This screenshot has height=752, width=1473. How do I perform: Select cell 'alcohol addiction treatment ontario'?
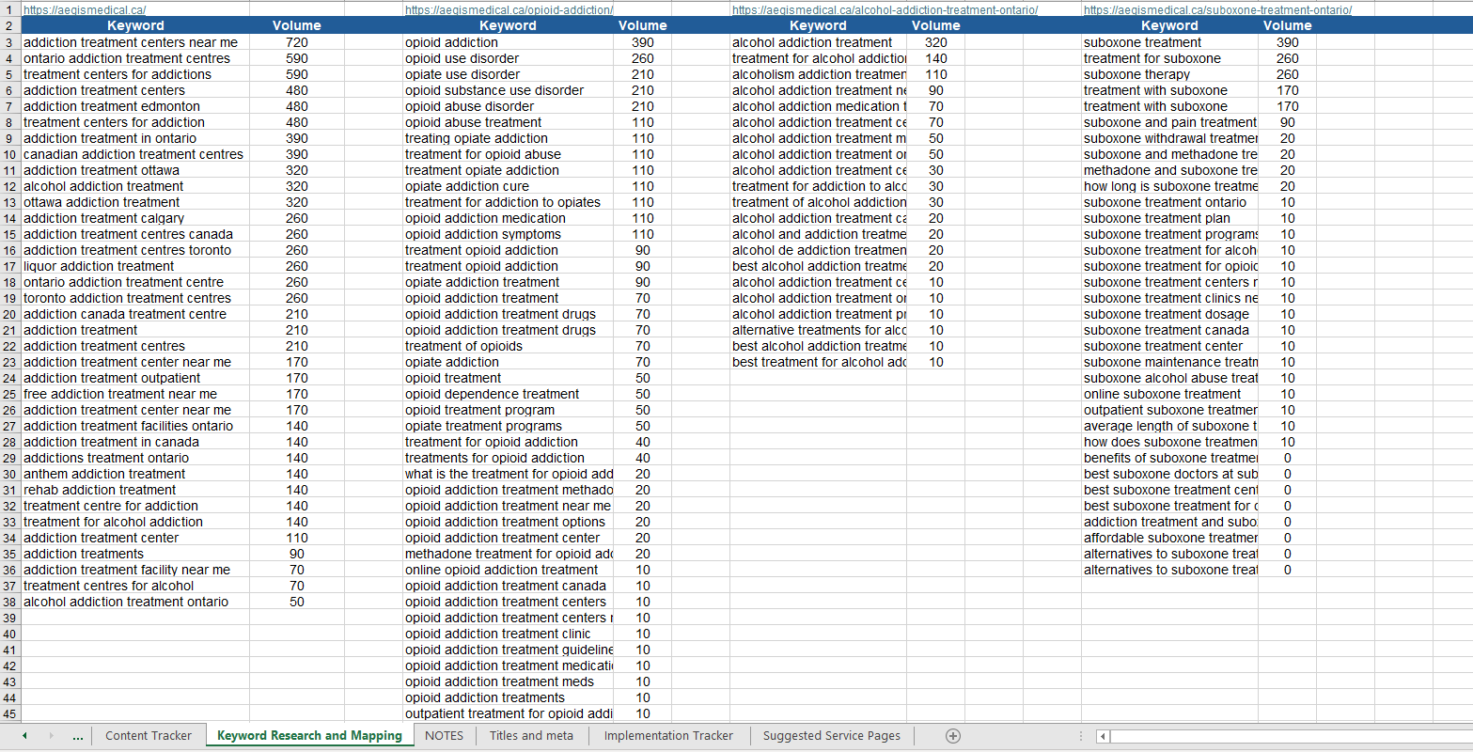click(x=135, y=602)
